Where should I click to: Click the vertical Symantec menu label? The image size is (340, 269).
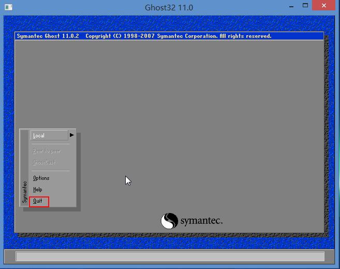click(x=24, y=192)
